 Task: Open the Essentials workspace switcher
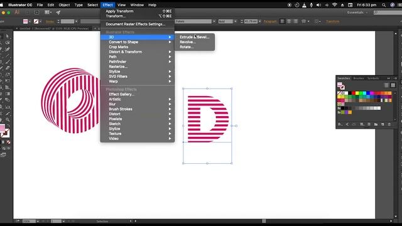(x=357, y=13)
